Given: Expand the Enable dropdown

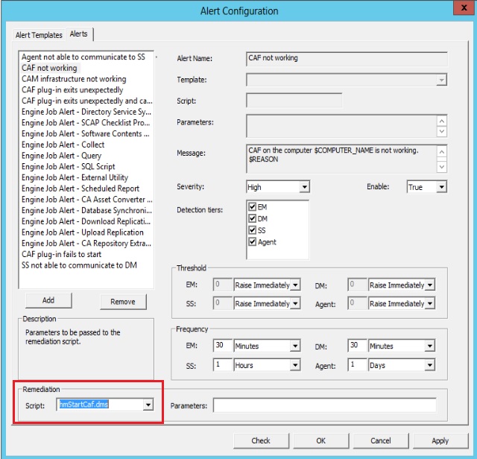Looking at the screenshot, I should point(441,187).
